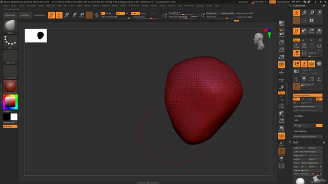Toggle Live Boolean mode

39,15
